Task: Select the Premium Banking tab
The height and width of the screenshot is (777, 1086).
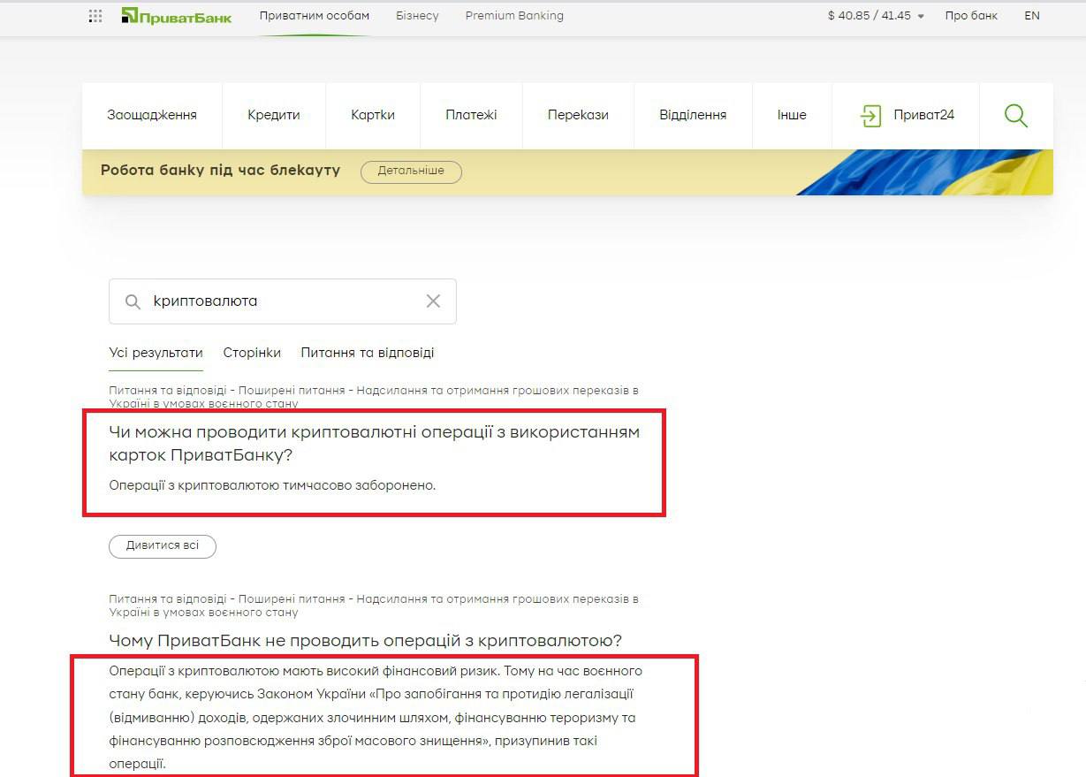Action: 514,16
